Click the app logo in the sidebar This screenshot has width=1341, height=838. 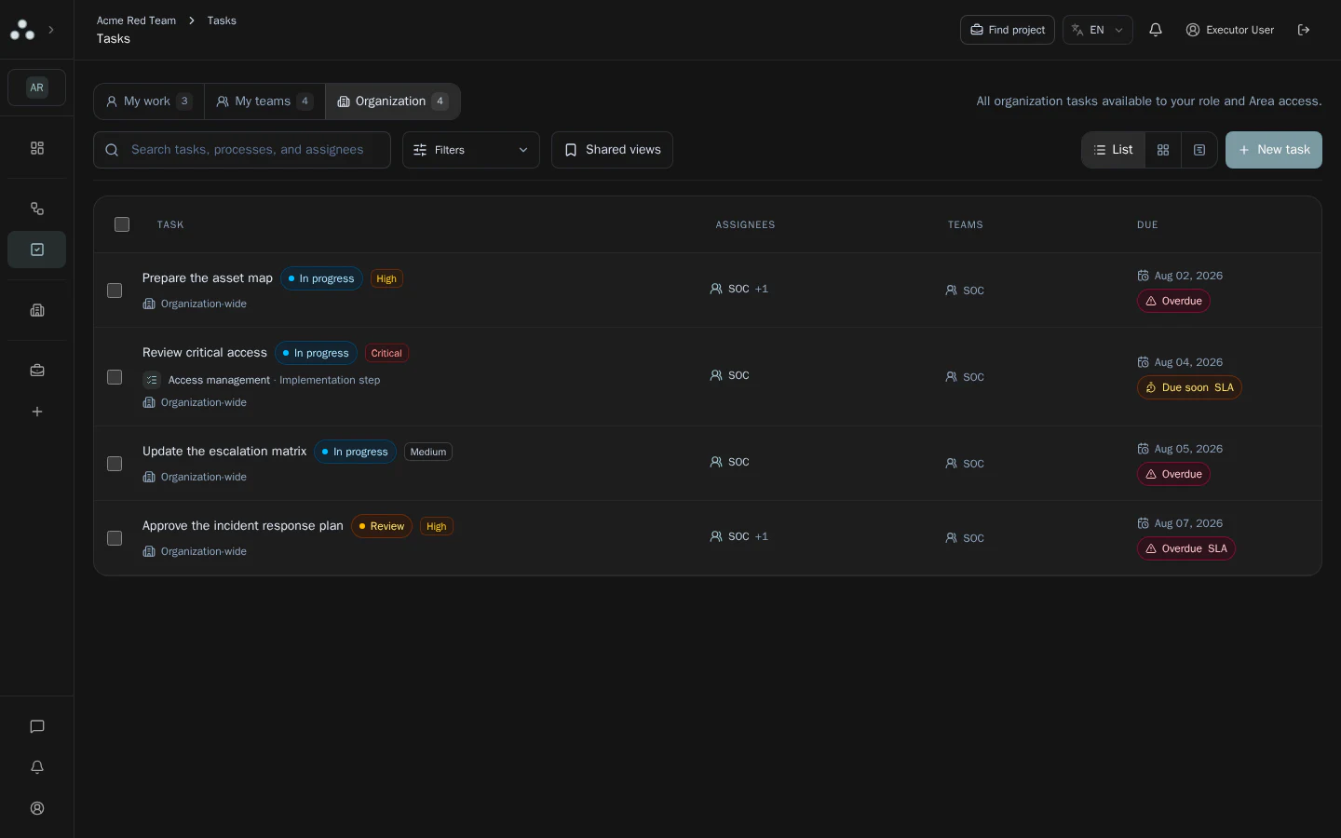pos(22,30)
